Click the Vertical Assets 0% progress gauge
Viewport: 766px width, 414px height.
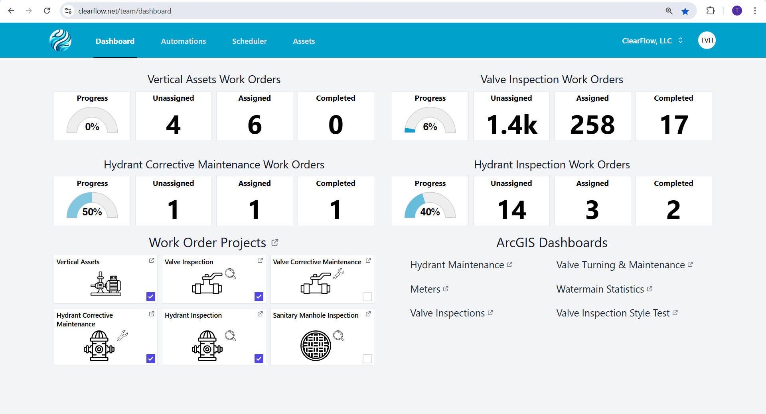92,120
